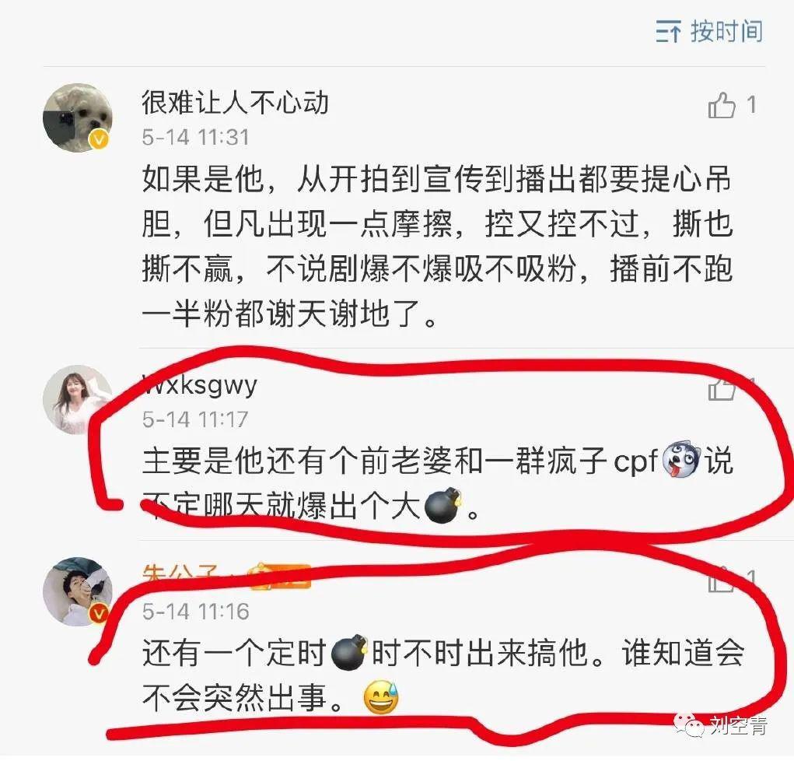The height and width of the screenshot is (761, 794).
Task: Tap the sweat smile emoji after 突然出事
Action: tap(382, 697)
